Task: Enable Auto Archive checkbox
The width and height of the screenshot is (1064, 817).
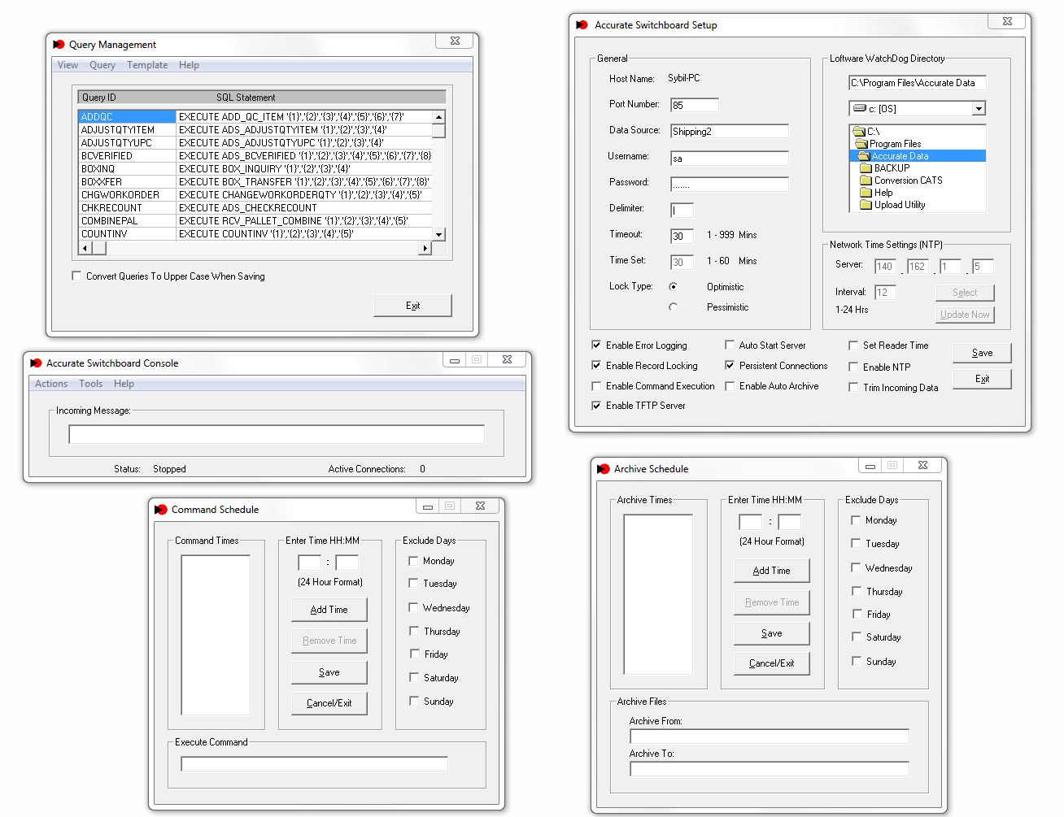Action: (730, 386)
